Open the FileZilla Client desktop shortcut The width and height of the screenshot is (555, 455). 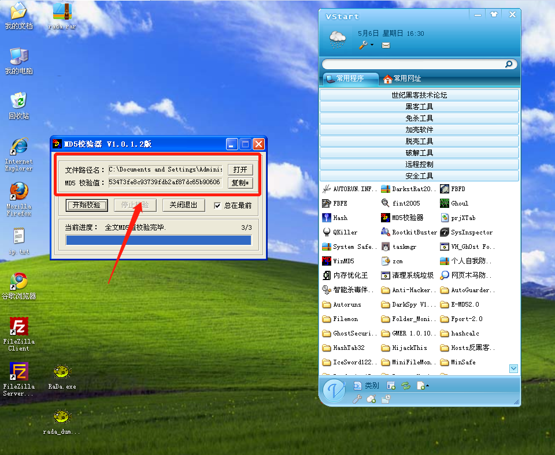(x=18, y=334)
